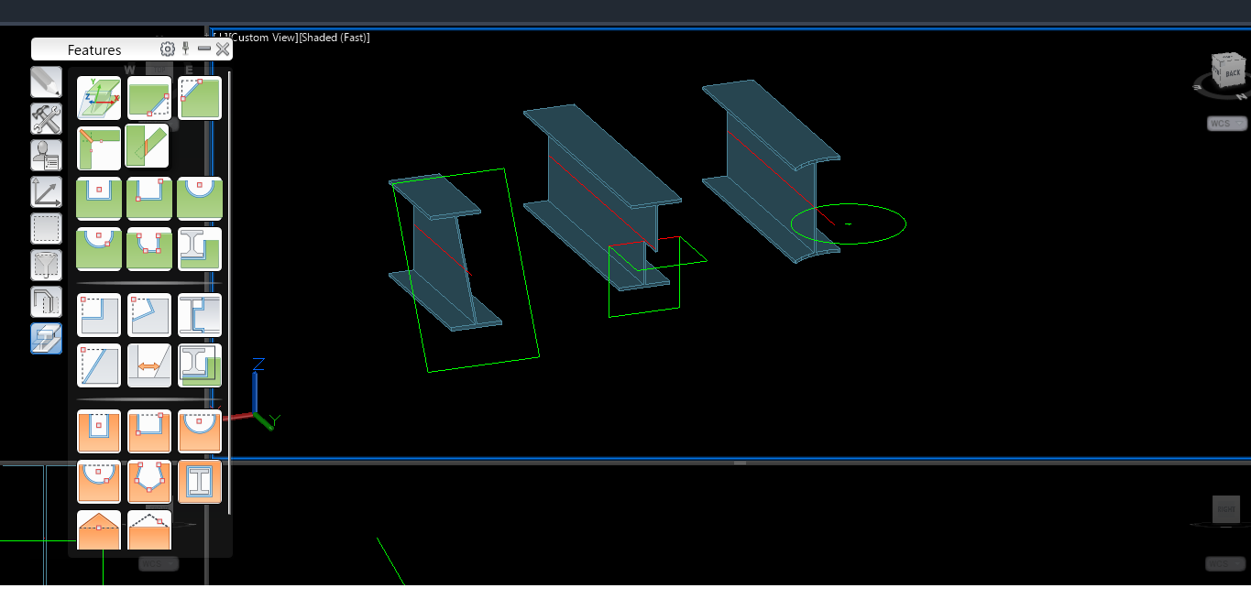The height and width of the screenshot is (599, 1251).
Task: Select green polygon contour tool
Action: [x=149, y=248]
